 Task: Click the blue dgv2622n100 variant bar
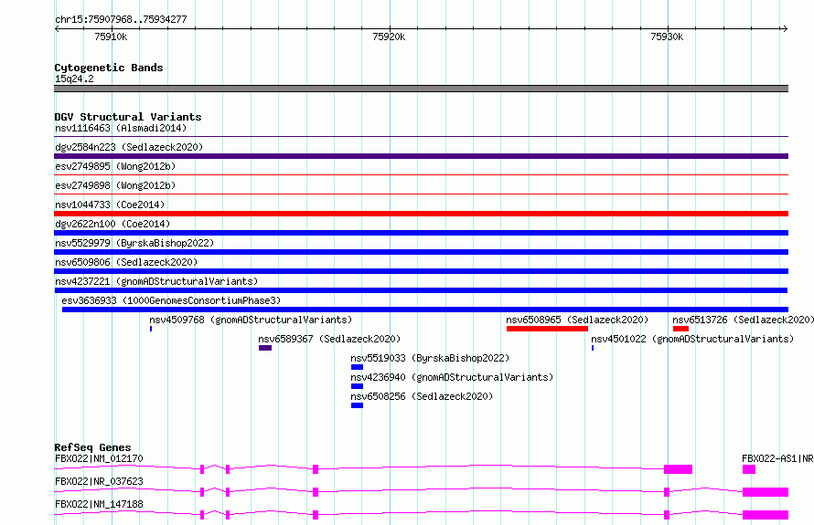421,233
